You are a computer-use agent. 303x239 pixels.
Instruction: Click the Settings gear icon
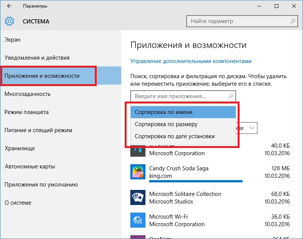[x=9, y=21]
